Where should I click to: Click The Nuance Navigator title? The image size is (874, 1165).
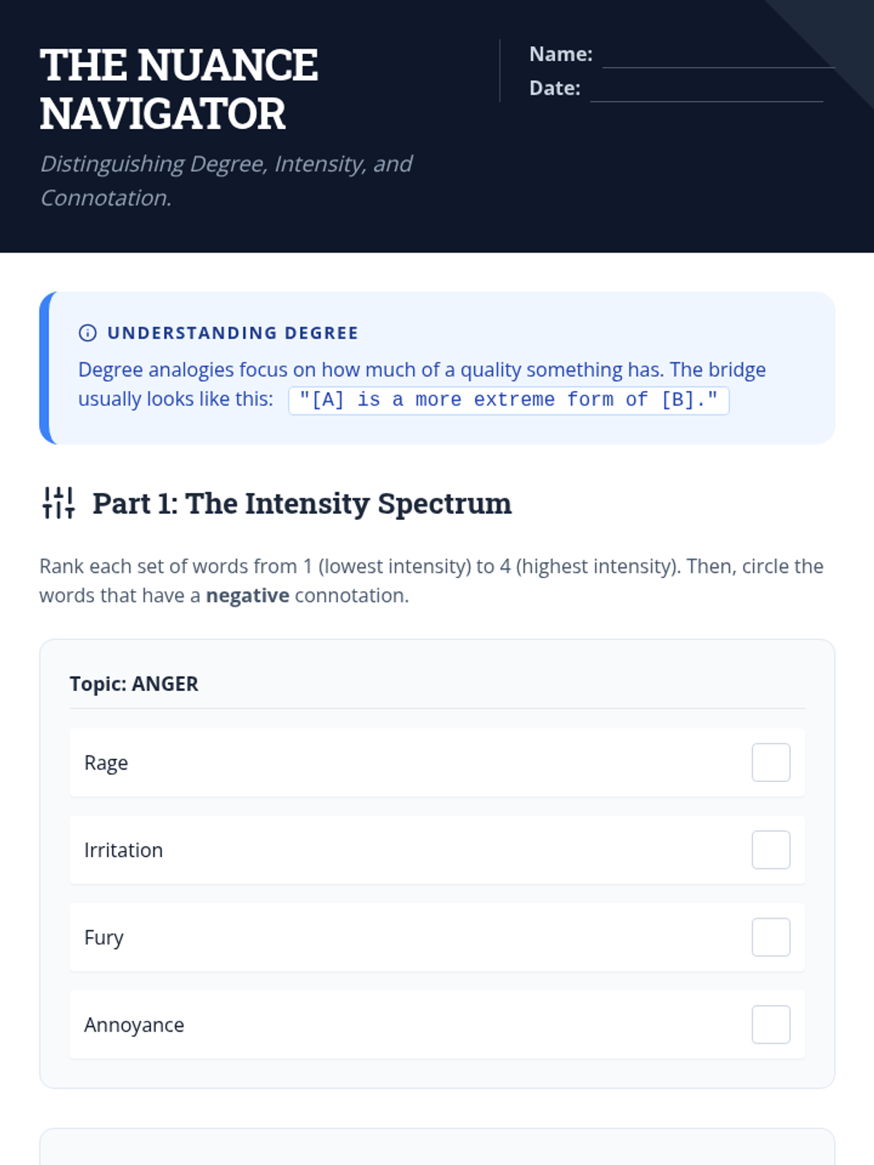[178, 89]
